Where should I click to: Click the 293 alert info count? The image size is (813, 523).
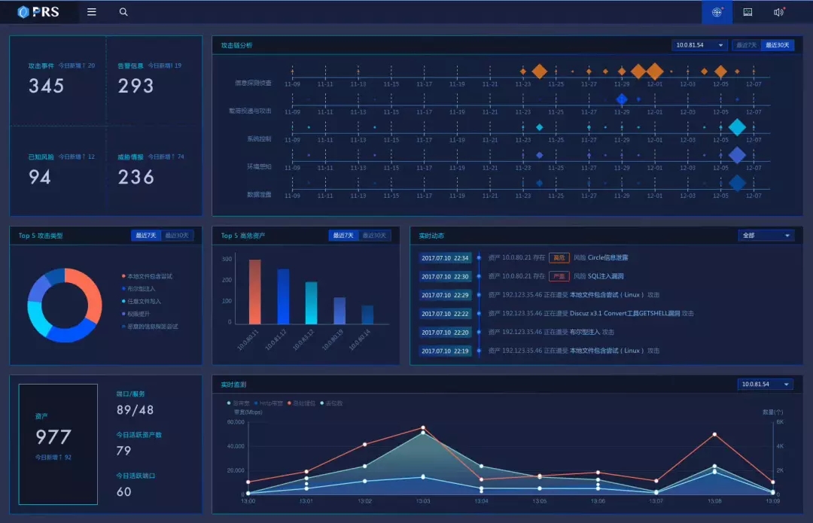(x=135, y=86)
